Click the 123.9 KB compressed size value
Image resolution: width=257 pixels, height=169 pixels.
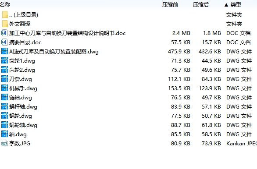[210, 88]
